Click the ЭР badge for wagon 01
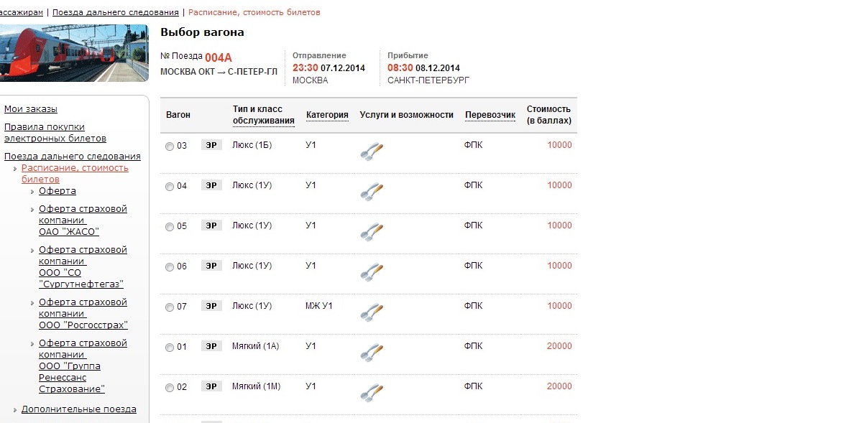 click(x=211, y=346)
